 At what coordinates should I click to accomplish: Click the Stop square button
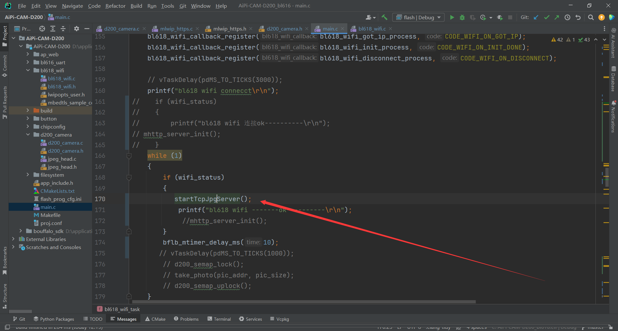pos(510,17)
